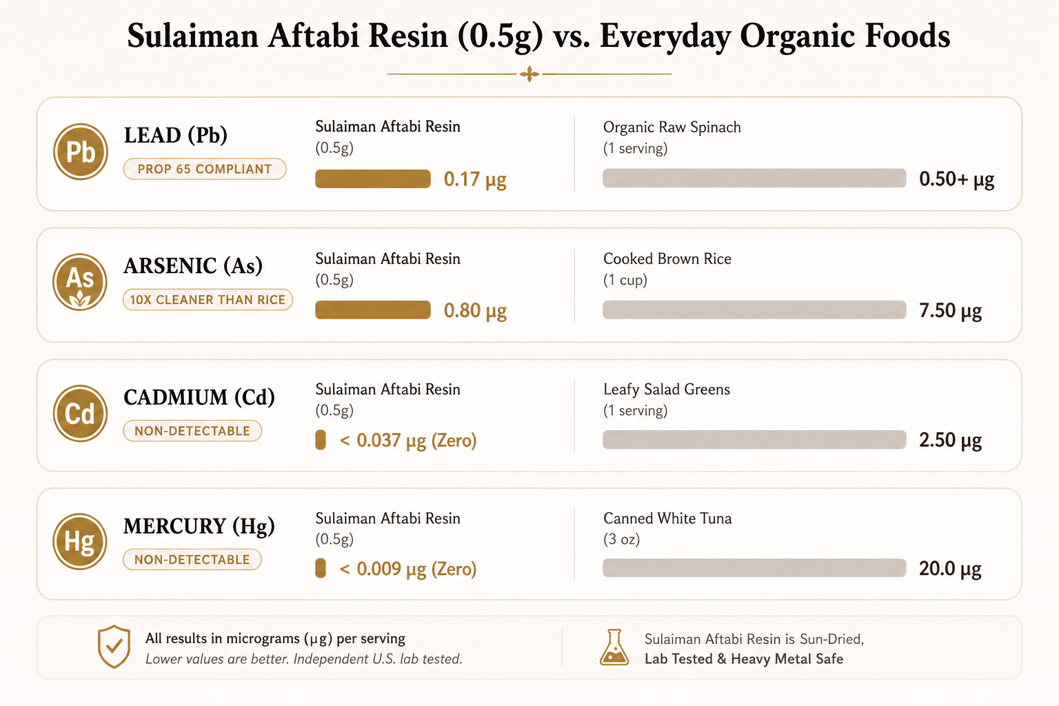Click the gray Canned White Tuna bar
The width and height of the screenshot is (1059, 706).
pyautogui.click(x=754, y=568)
